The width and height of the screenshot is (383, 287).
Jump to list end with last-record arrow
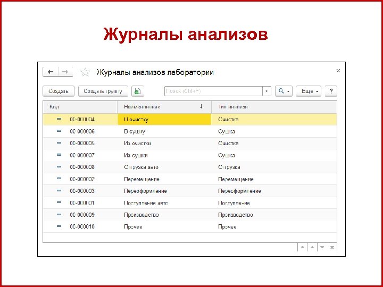click(x=332, y=247)
